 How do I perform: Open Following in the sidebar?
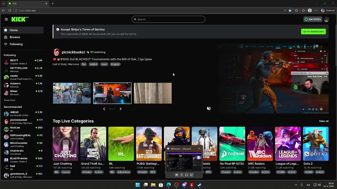coord(23,44)
